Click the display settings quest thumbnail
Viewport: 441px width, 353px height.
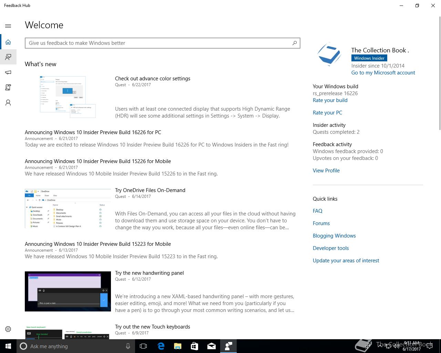coord(68,97)
